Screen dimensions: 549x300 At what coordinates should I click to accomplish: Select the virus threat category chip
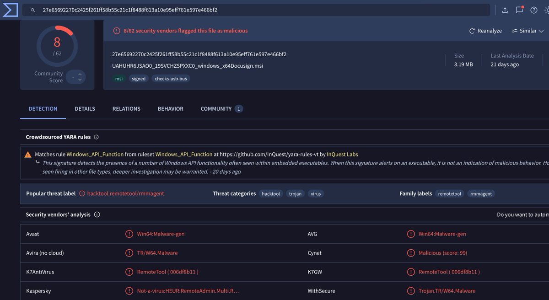click(316, 194)
